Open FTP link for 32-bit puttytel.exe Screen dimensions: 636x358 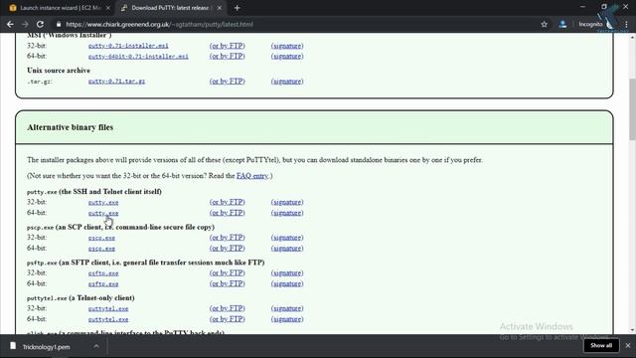pyautogui.click(x=228, y=308)
